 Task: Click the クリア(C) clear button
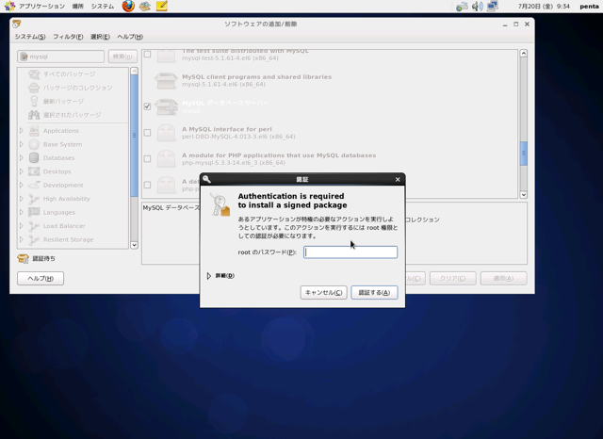click(x=452, y=278)
